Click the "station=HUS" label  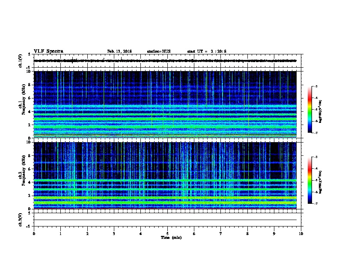click(x=159, y=51)
